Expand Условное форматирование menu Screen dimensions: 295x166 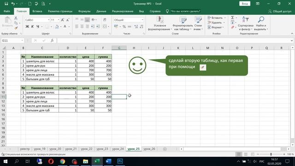[x=160, y=24]
